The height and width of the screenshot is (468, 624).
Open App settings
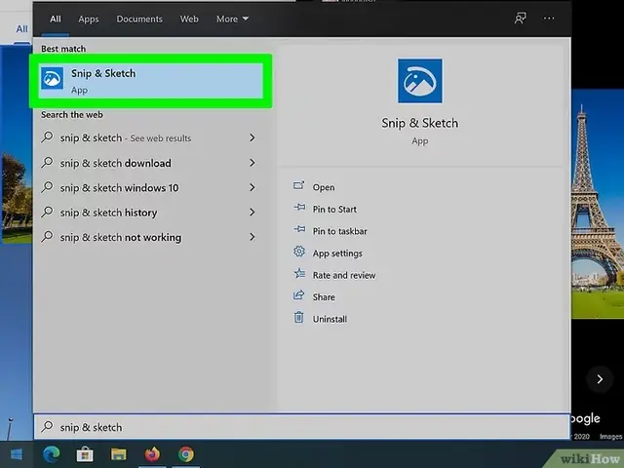(337, 253)
